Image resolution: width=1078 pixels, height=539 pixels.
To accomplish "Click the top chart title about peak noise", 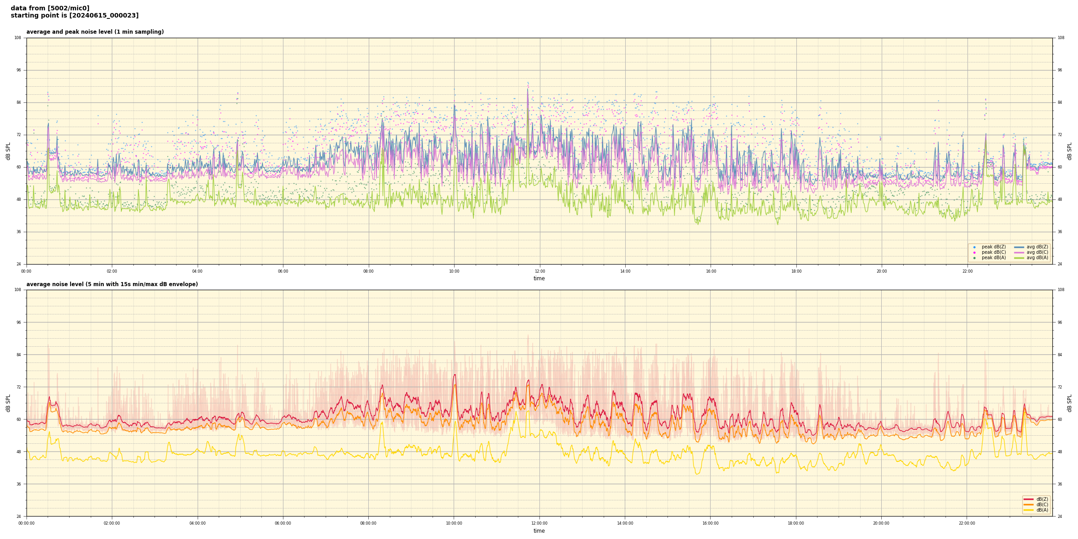I will (x=95, y=32).
